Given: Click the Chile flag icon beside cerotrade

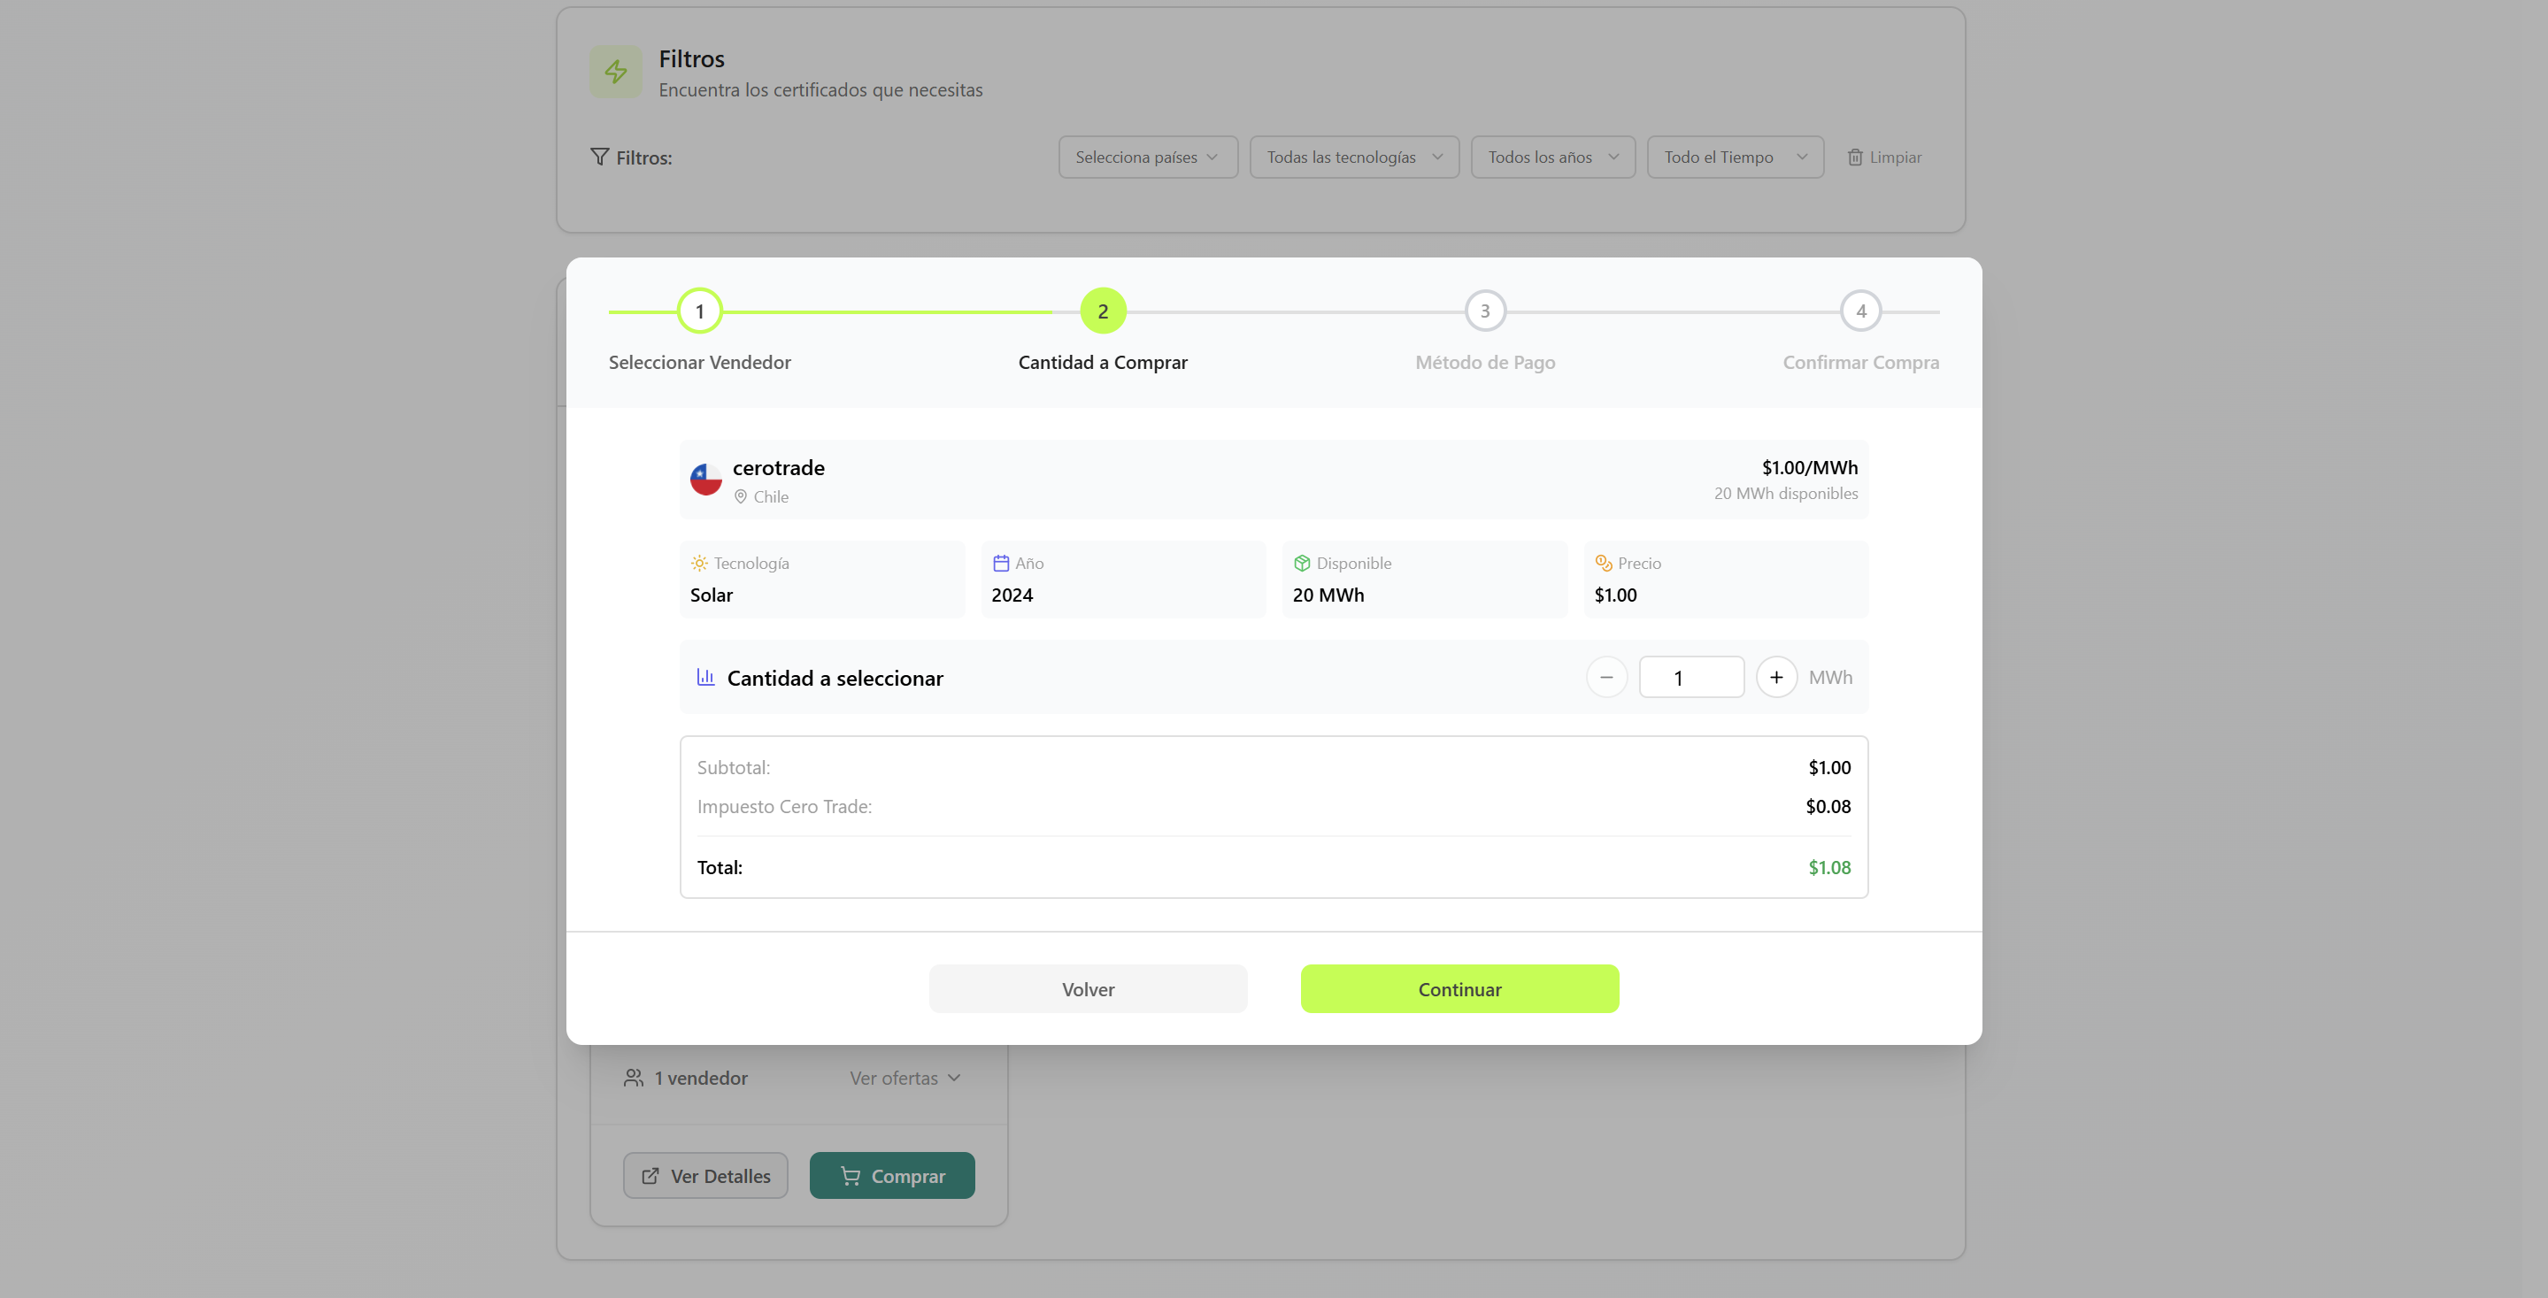Looking at the screenshot, I should coord(705,480).
